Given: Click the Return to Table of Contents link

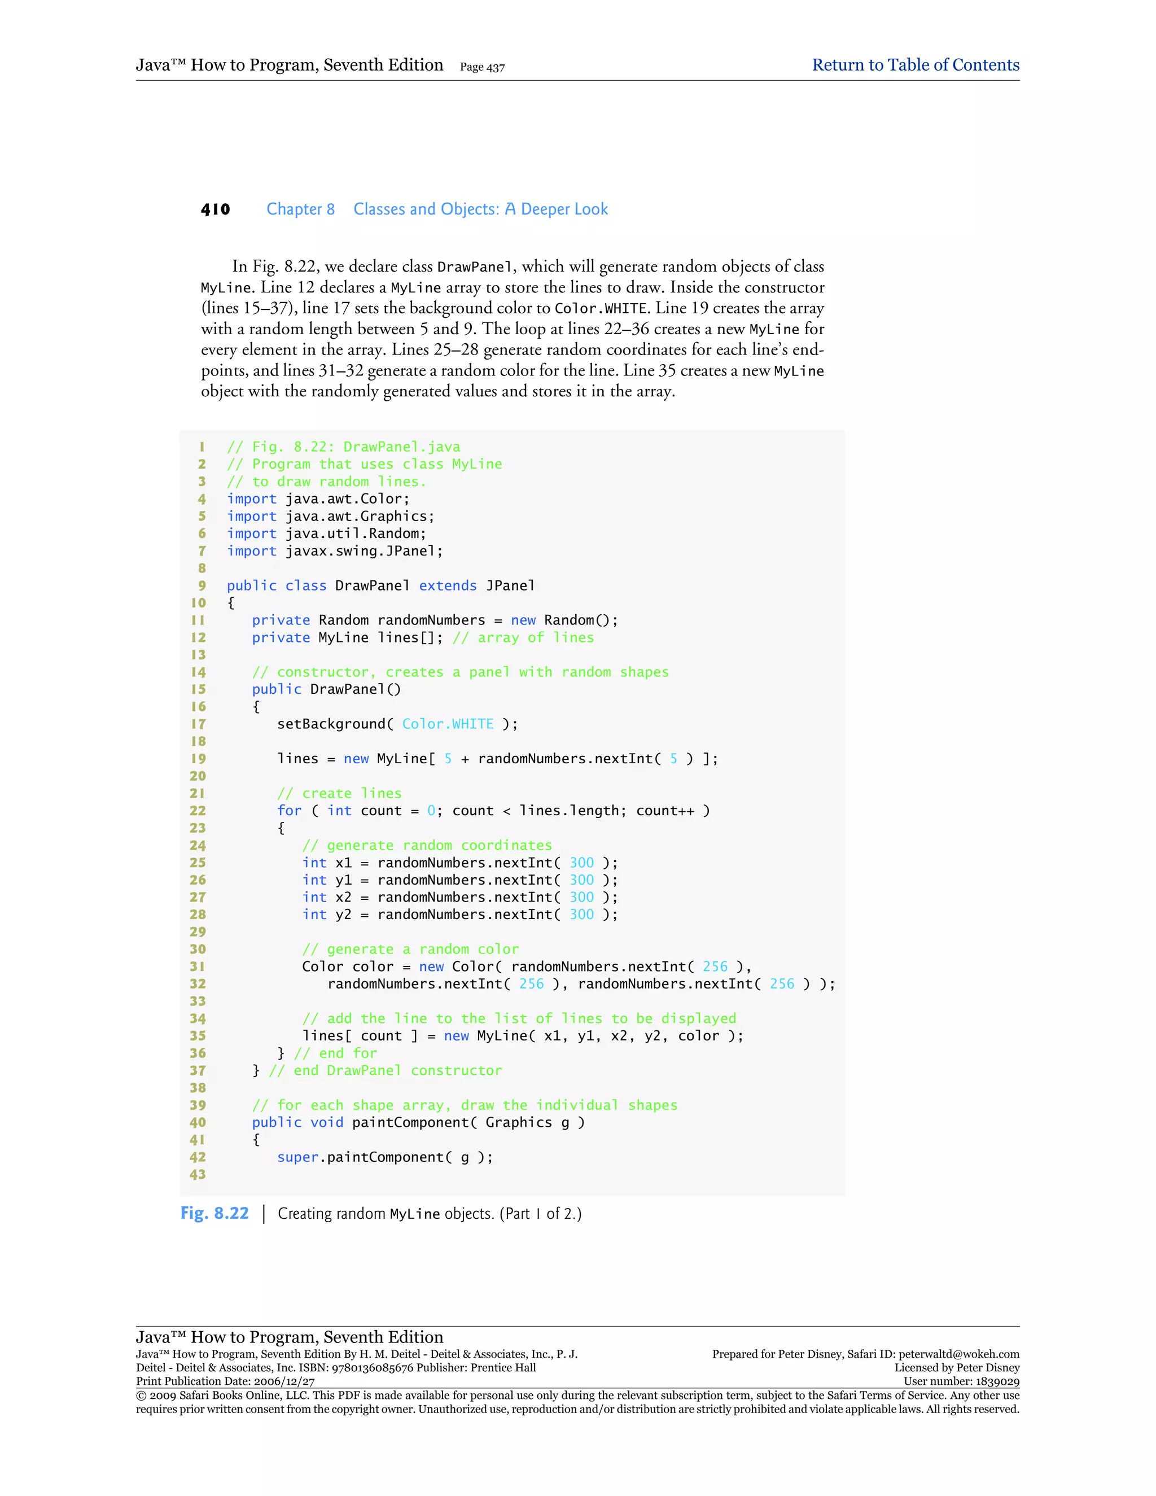Looking at the screenshot, I should pyautogui.click(x=915, y=65).
